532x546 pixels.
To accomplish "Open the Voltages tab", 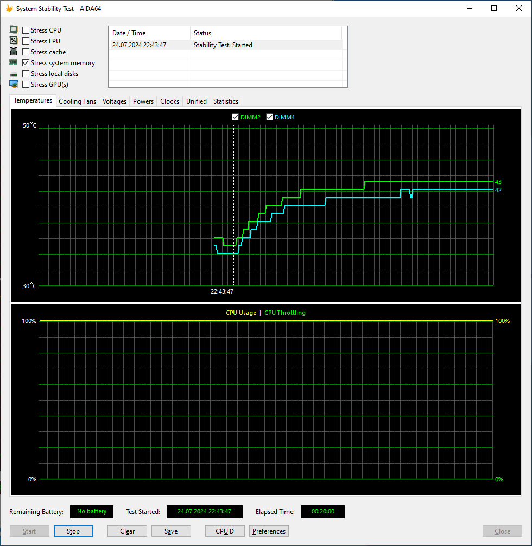I will click(115, 101).
